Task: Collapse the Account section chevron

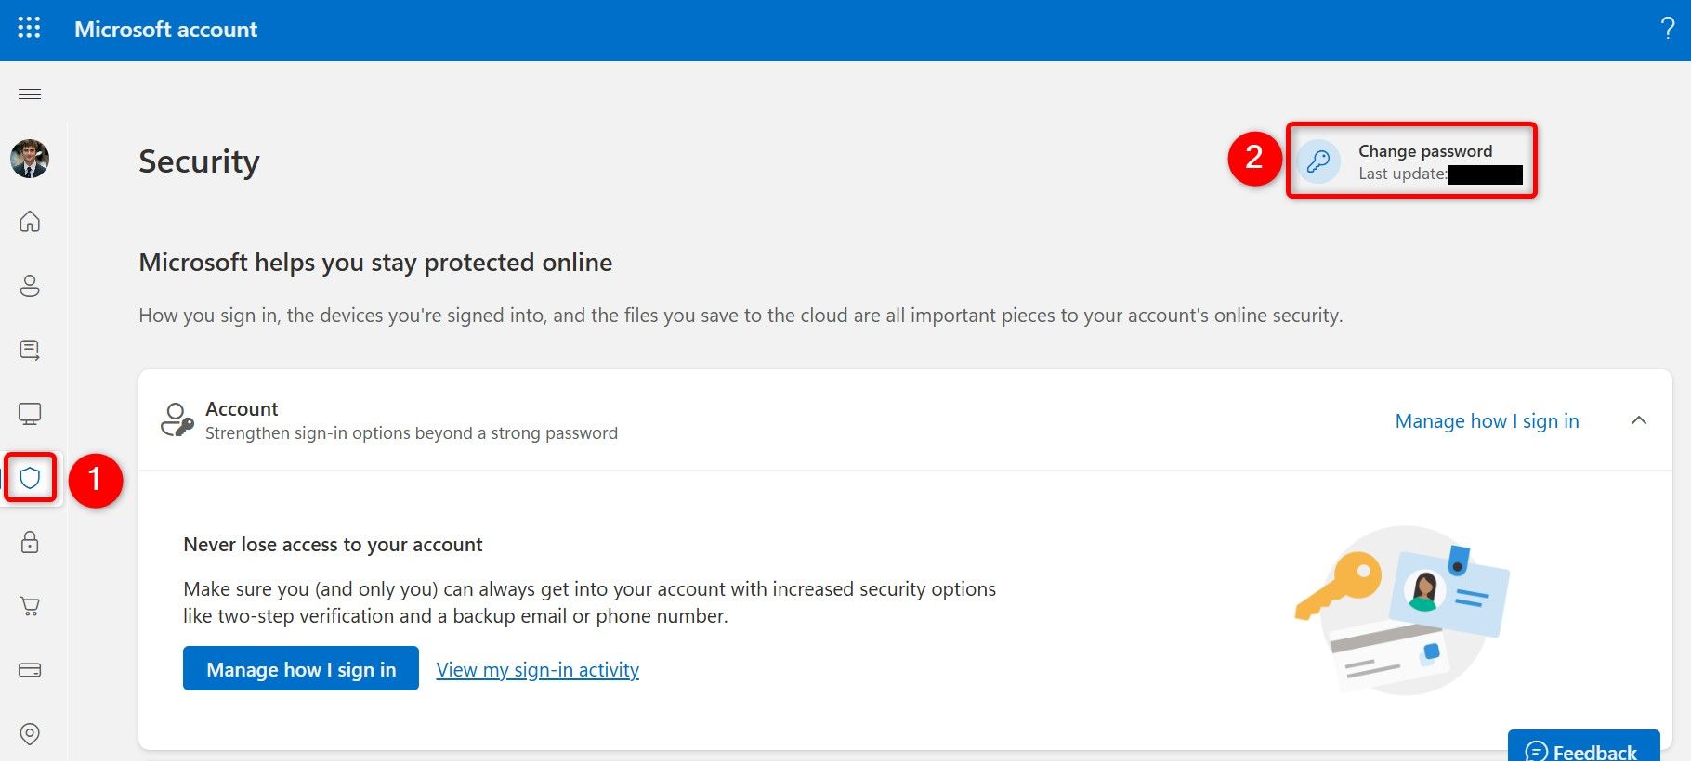Action: (1639, 420)
